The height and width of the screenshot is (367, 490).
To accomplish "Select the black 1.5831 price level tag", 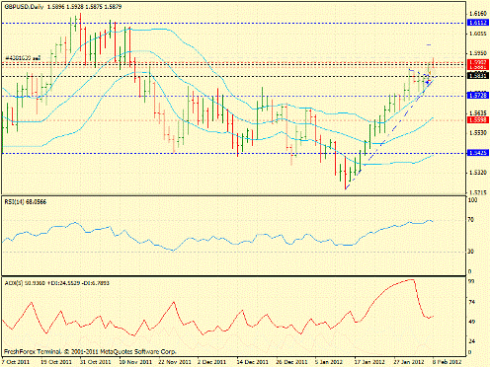I will [x=478, y=76].
